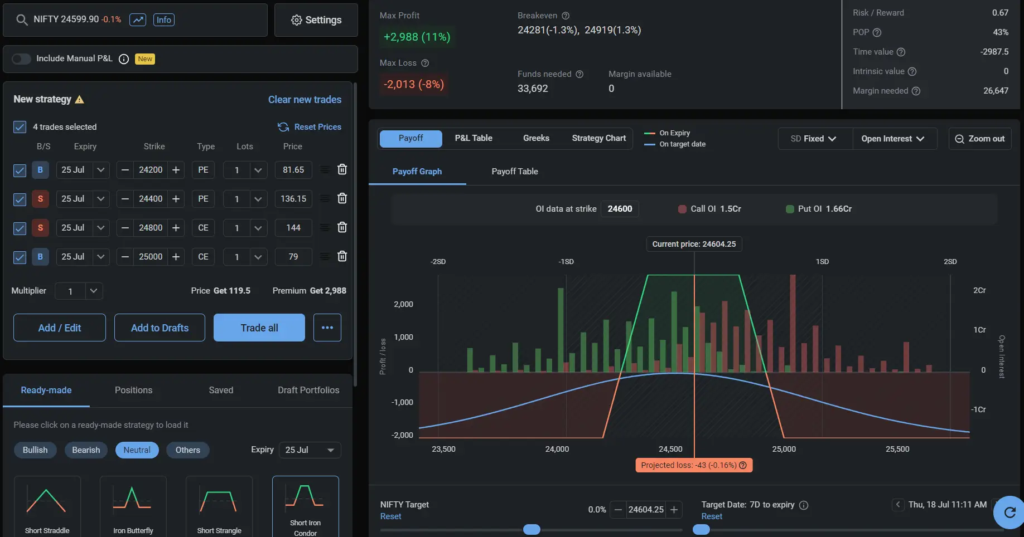Screen dimensions: 1024x537
Task: Open the chart icon beside NIFTY price
Action: (138, 20)
